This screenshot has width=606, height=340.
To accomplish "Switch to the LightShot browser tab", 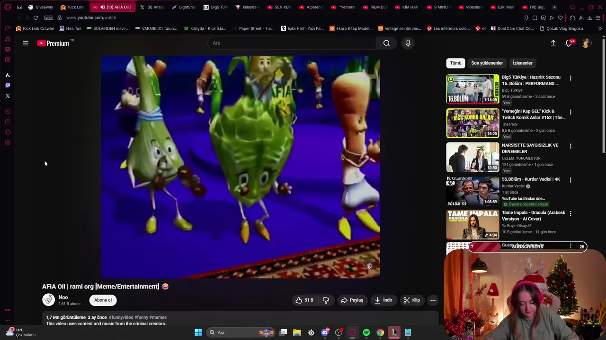I will pos(184,7).
